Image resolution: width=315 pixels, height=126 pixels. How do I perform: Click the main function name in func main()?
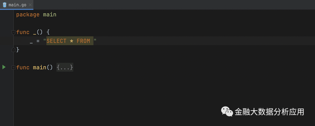pyautogui.click(x=40, y=67)
